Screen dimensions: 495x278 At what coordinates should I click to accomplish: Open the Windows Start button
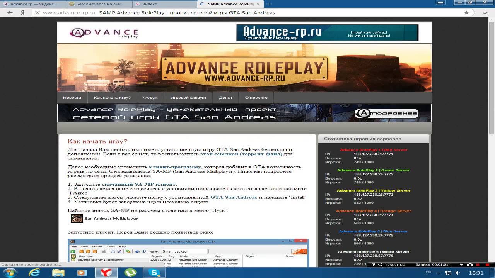(x=9, y=273)
